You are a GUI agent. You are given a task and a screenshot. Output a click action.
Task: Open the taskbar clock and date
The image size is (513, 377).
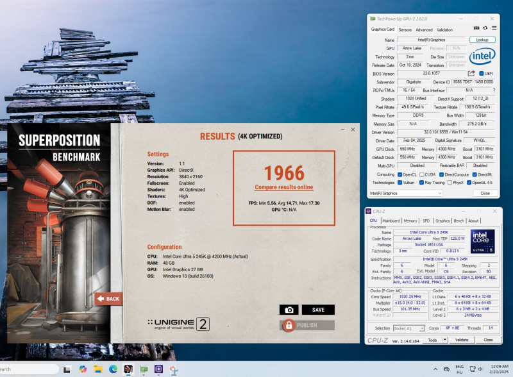point(500,369)
